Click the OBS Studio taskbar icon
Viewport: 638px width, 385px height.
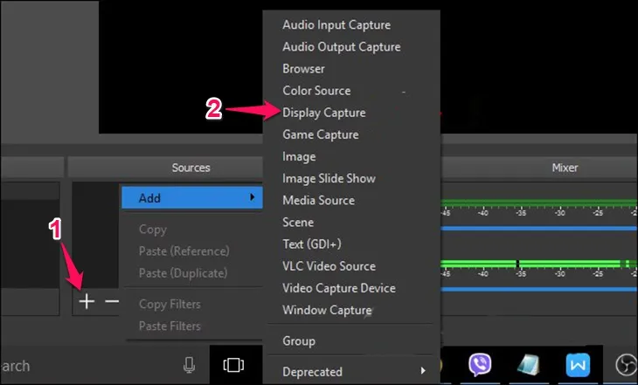pyautogui.click(x=627, y=364)
